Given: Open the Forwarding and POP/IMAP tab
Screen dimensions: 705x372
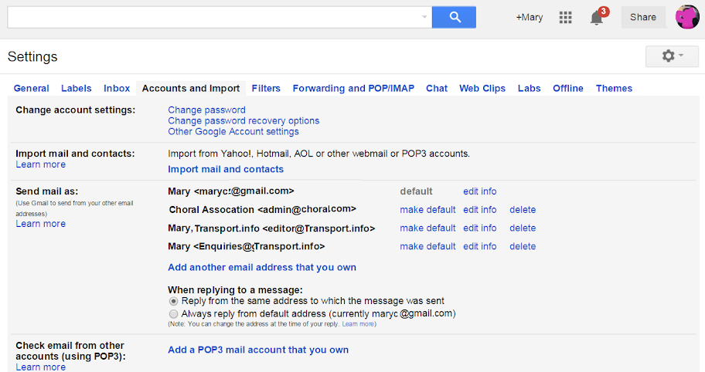Looking at the screenshot, I should coord(353,89).
